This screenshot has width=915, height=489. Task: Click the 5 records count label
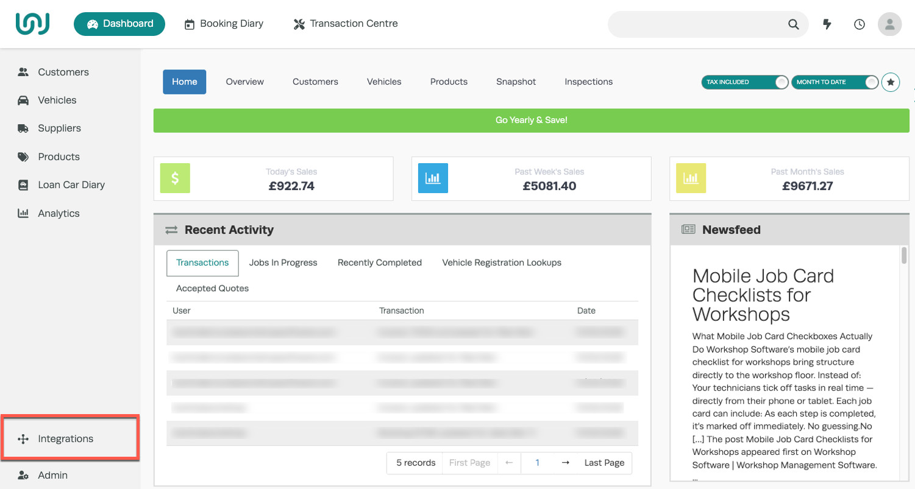coord(416,463)
